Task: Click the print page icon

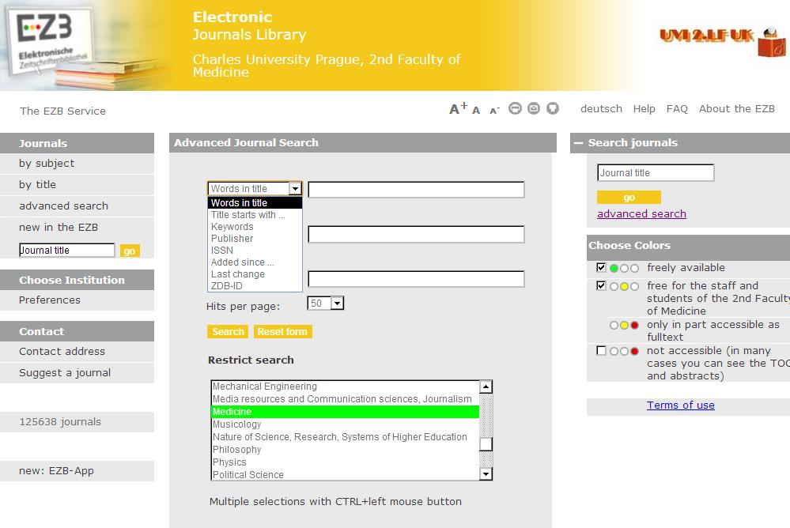Action: click(515, 108)
